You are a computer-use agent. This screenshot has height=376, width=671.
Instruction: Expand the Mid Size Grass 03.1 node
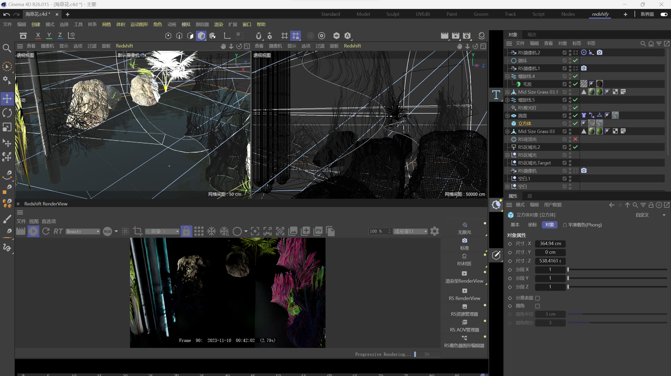point(507,92)
